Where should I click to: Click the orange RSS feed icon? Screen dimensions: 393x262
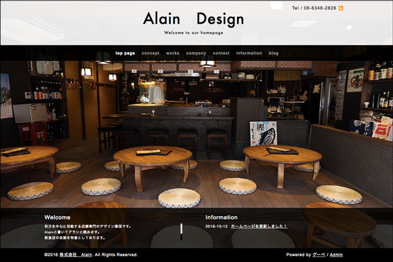341,9
